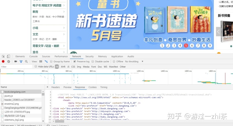Switch to the Application tab

[117, 57]
